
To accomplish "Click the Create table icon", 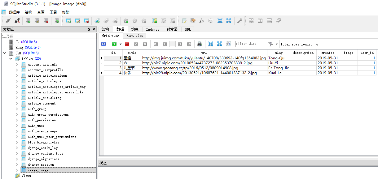I will pos(68,21).
